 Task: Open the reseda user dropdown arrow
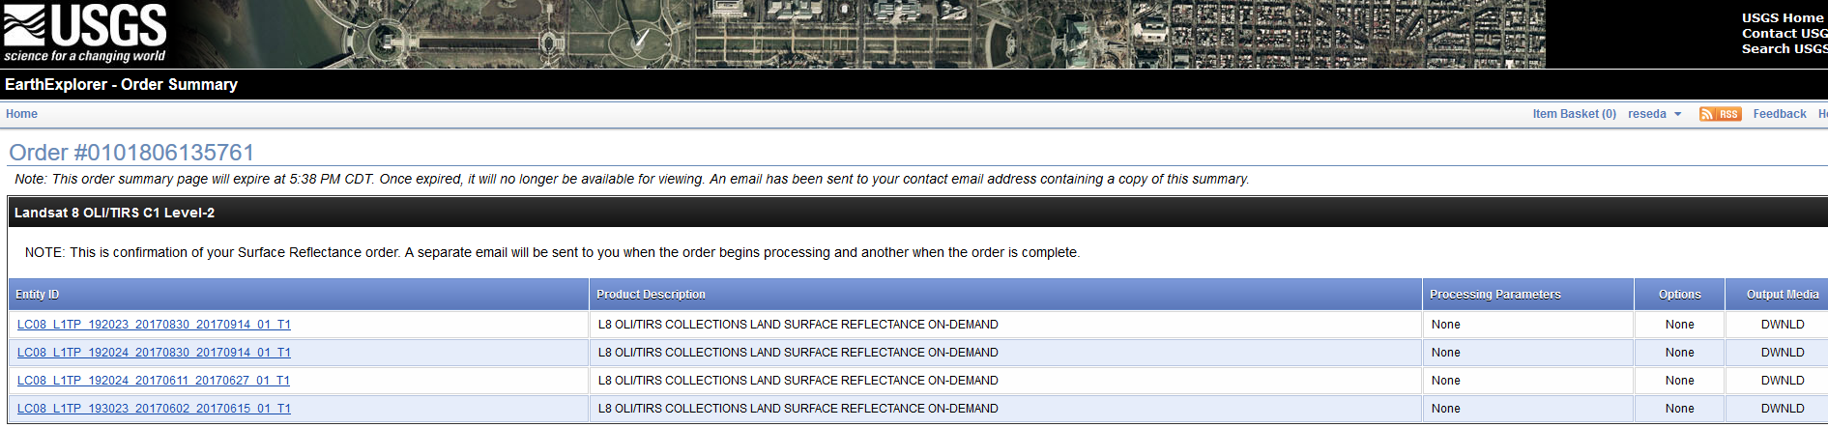pyautogui.click(x=1678, y=114)
